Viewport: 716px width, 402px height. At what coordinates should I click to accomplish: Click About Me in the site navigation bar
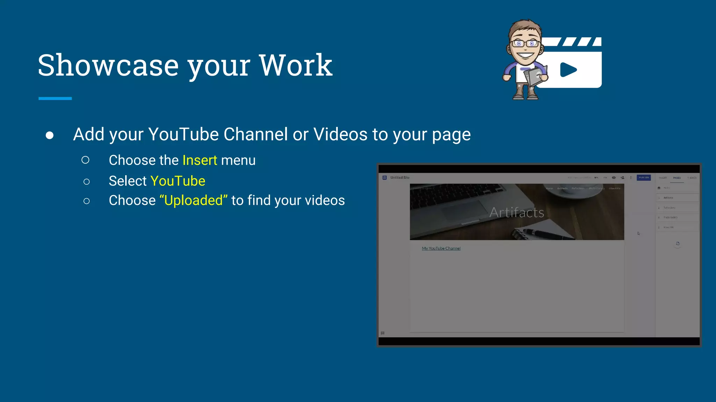pyautogui.click(x=615, y=188)
